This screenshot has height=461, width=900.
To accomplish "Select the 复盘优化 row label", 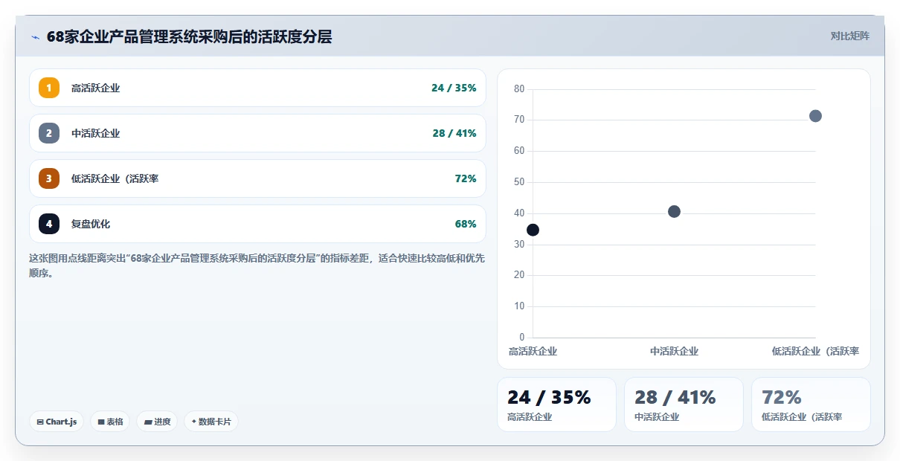I will pos(91,224).
